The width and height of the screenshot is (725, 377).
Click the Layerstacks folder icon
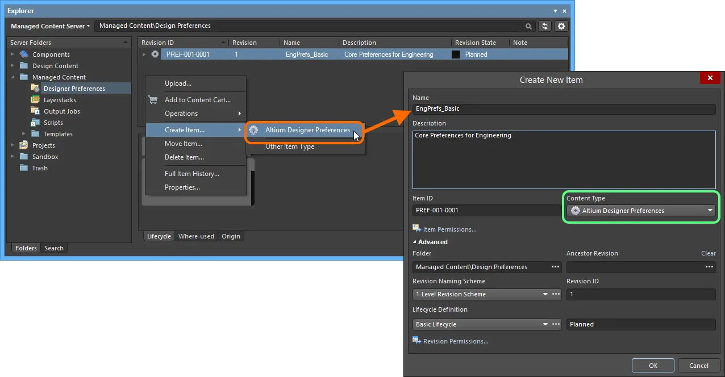coord(35,100)
